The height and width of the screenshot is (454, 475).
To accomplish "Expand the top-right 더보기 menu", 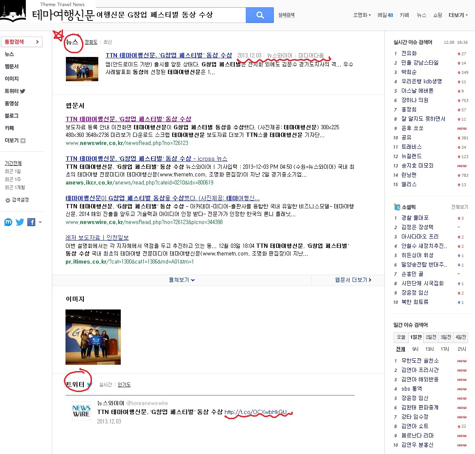I will pos(458,15).
